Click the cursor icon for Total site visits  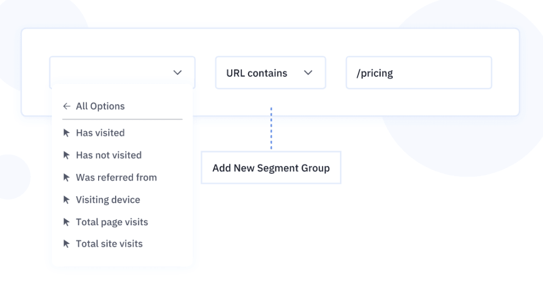[66, 244]
